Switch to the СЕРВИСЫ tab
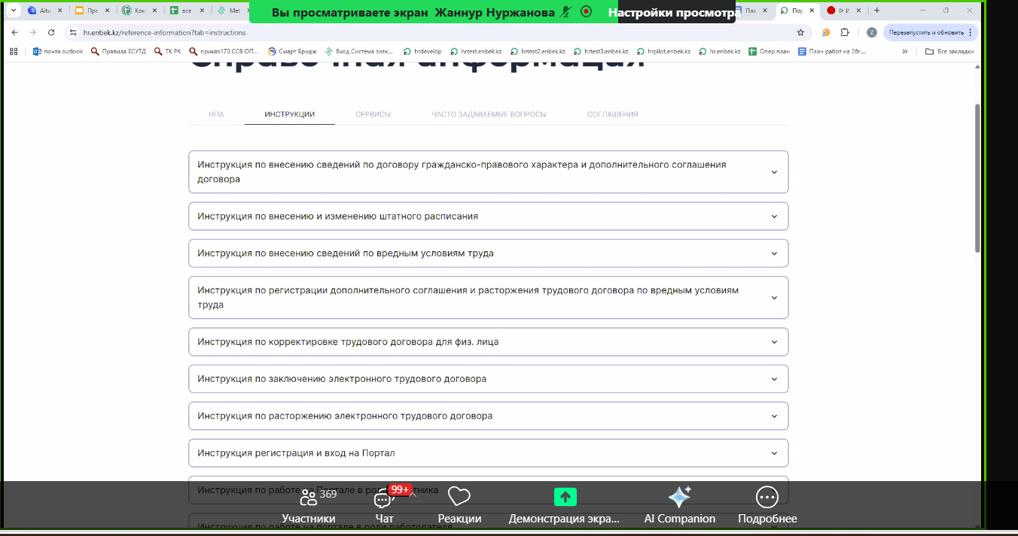Viewport: 1018px width, 536px height. click(x=373, y=114)
